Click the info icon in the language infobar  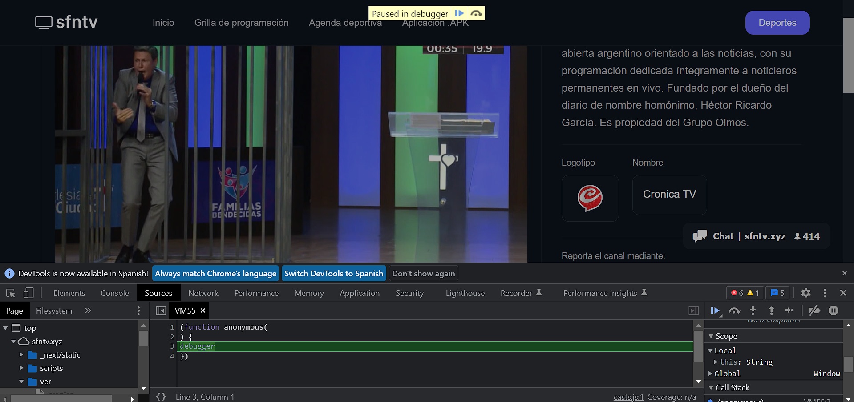(x=9, y=274)
